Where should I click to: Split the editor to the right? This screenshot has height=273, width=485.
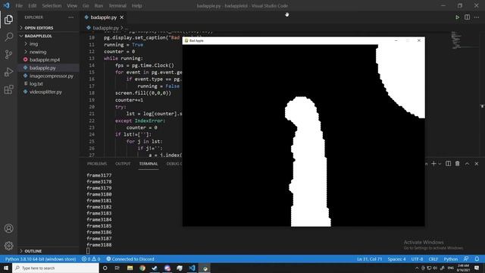click(467, 17)
